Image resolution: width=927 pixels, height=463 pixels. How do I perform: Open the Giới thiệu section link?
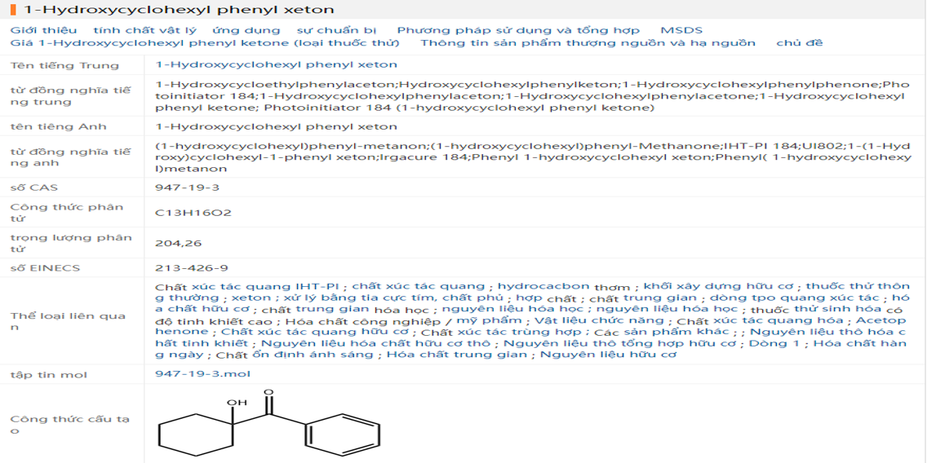pos(44,30)
